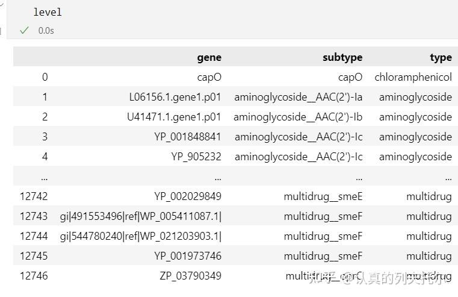Select the 'type' column header
This screenshot has width=458, height=297.
pyautogui.click(x=441, y=57)
